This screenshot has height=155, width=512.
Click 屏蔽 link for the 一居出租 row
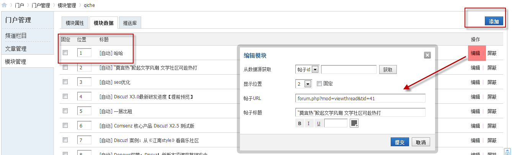[492, 111]
